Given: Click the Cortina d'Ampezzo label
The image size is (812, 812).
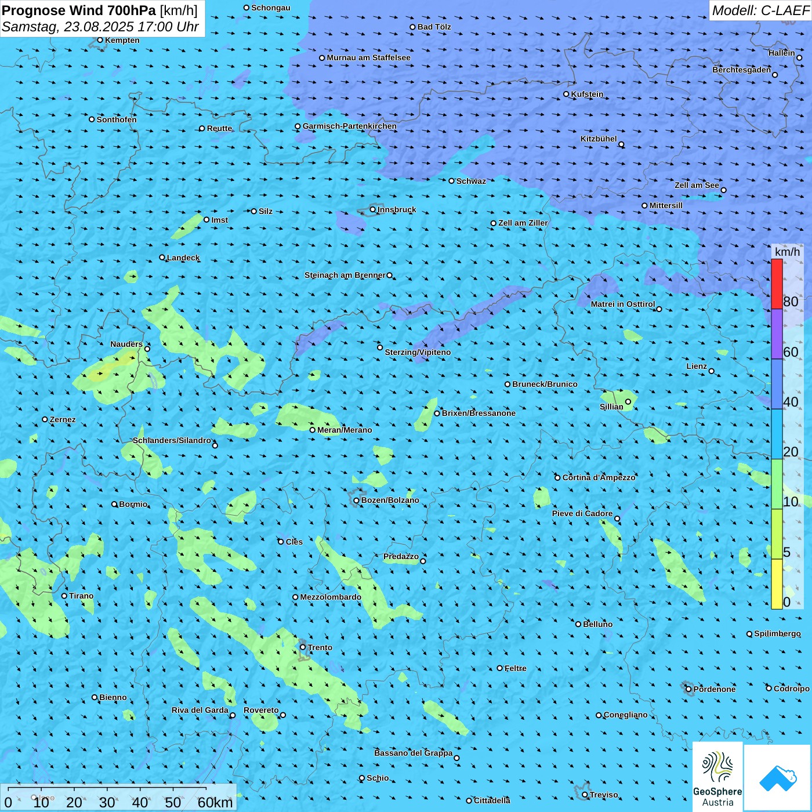Looking at the screenshot, I should (x=599, y=477).
